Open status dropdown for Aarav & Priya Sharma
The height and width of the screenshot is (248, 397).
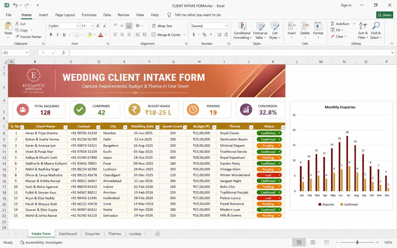279,133
